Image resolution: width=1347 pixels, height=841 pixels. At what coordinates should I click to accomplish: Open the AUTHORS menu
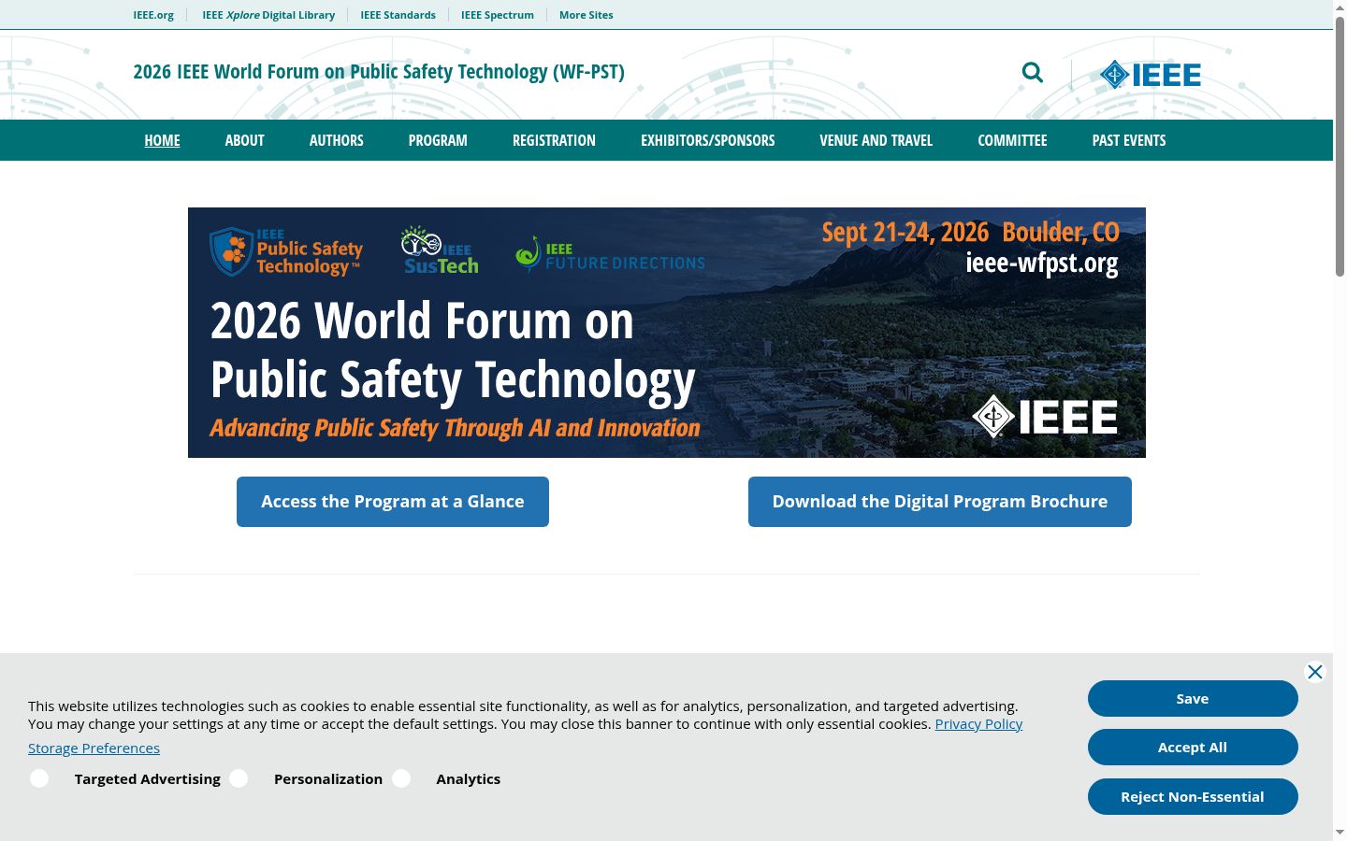click(x=336, y=140)
